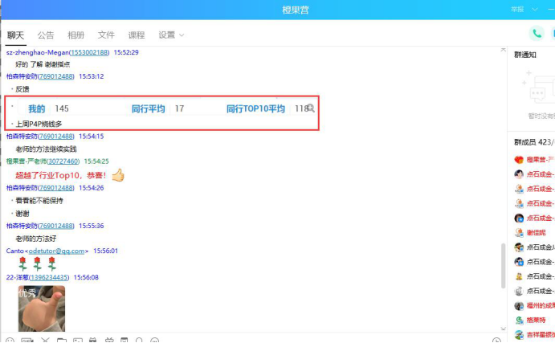Select message 反馈
This screenshot has width=555, height=343.
click(22, 89)
